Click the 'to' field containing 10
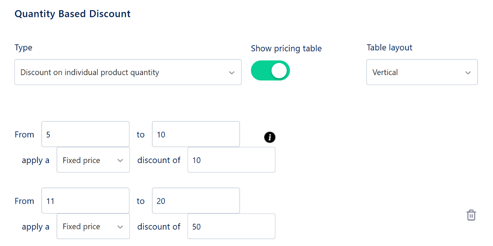The width and height of the screenshot is (493, 246). point(196,134)
